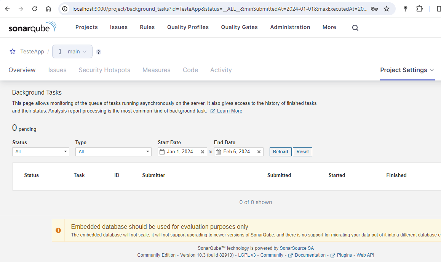Open Quality Gates in top navigation
441x262 pixels.
(x=239, y=27)
